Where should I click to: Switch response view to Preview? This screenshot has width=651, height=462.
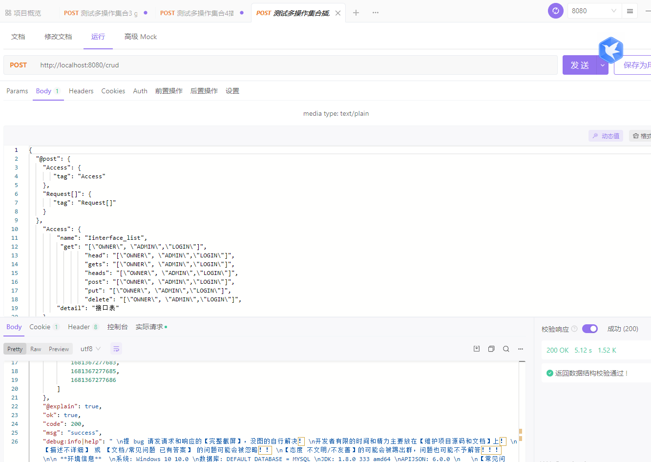click(x=59, y=349)
